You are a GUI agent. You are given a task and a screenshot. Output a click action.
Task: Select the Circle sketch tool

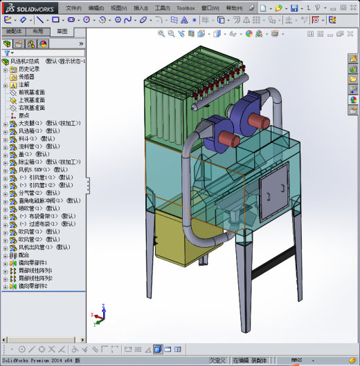[87, 20]
